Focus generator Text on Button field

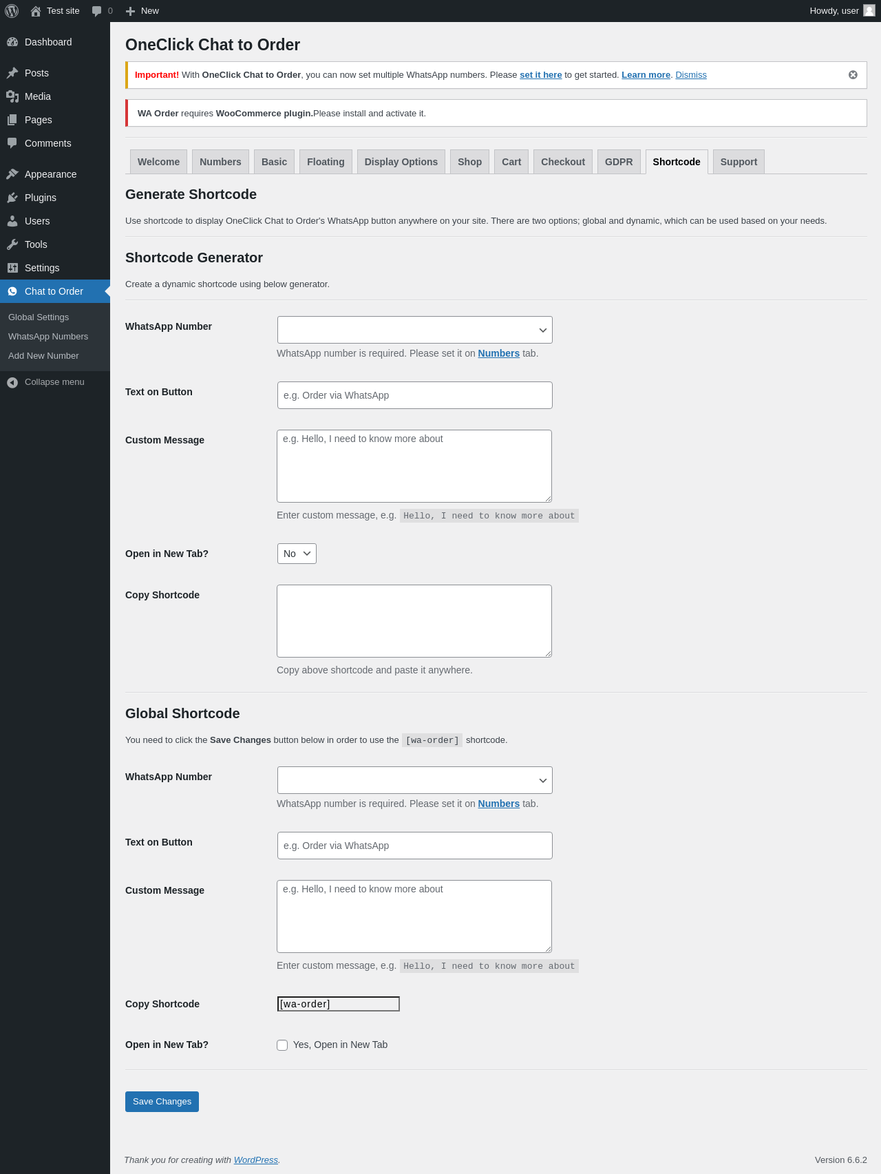[x=415, y=395]
